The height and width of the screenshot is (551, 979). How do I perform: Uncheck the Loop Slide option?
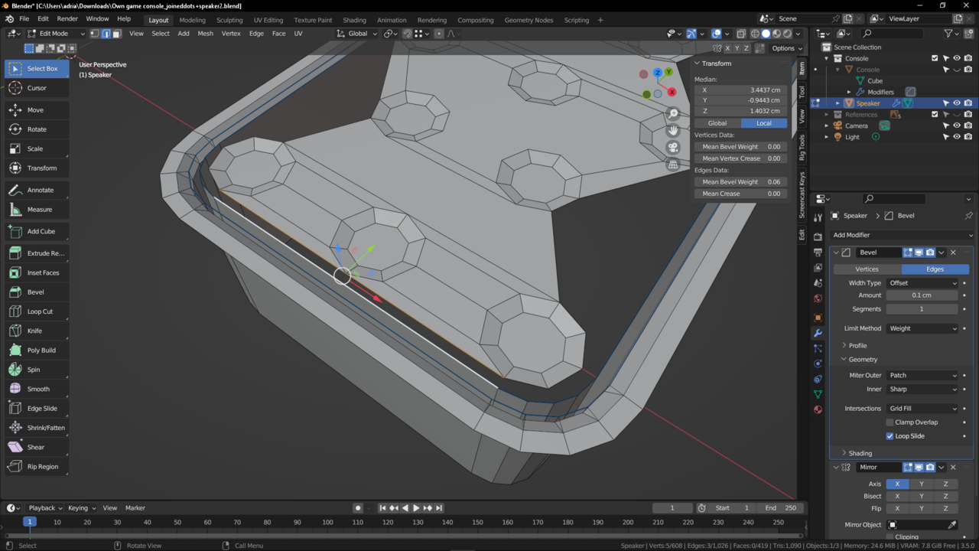pyautogui.click(x=890, y=436)
